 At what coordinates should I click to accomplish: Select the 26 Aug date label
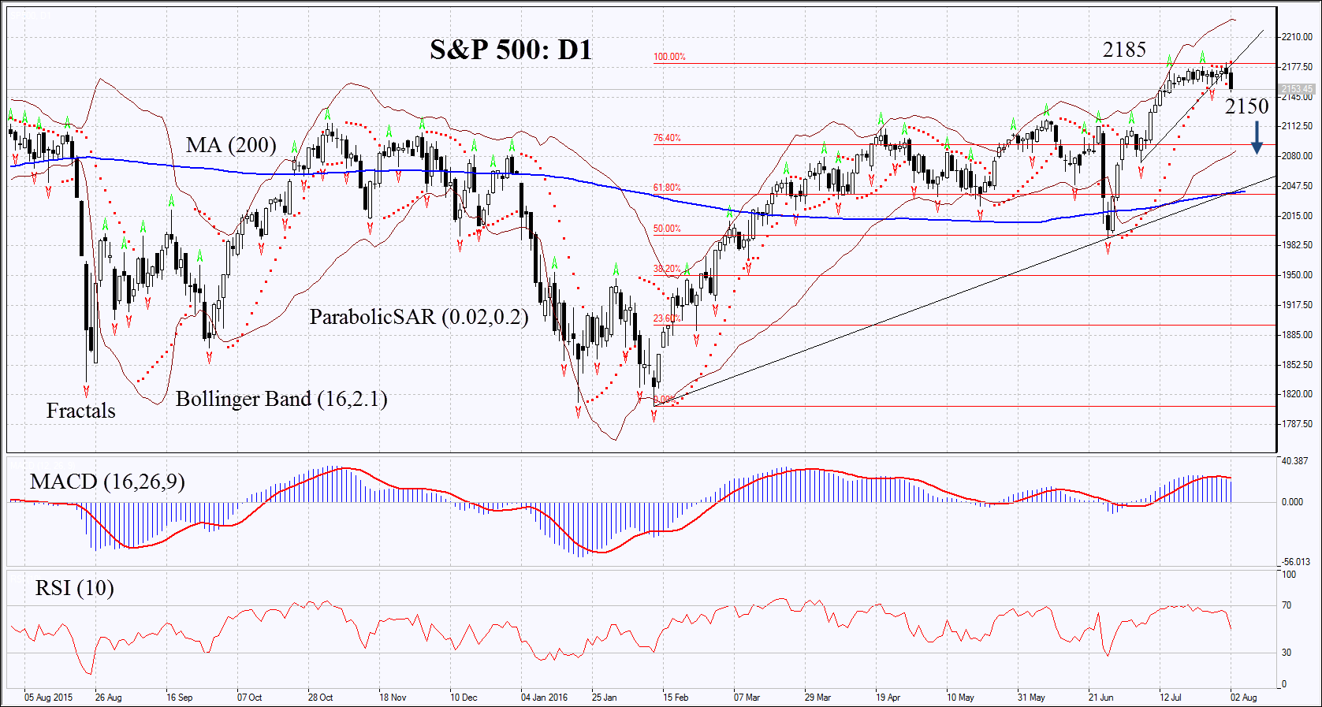pos(108,698)
